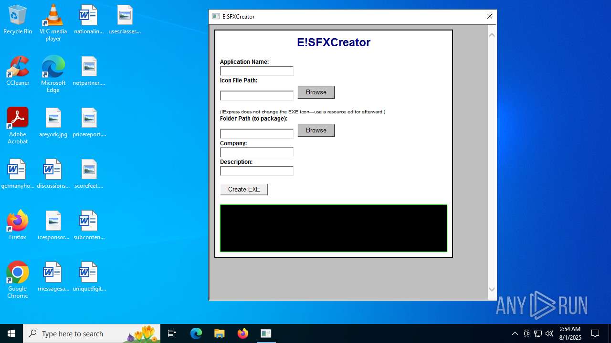The height and width of the screenshot is (343, 611).
Task: Open File Explorer from taskbar
Action: click(x=219, y=333)
